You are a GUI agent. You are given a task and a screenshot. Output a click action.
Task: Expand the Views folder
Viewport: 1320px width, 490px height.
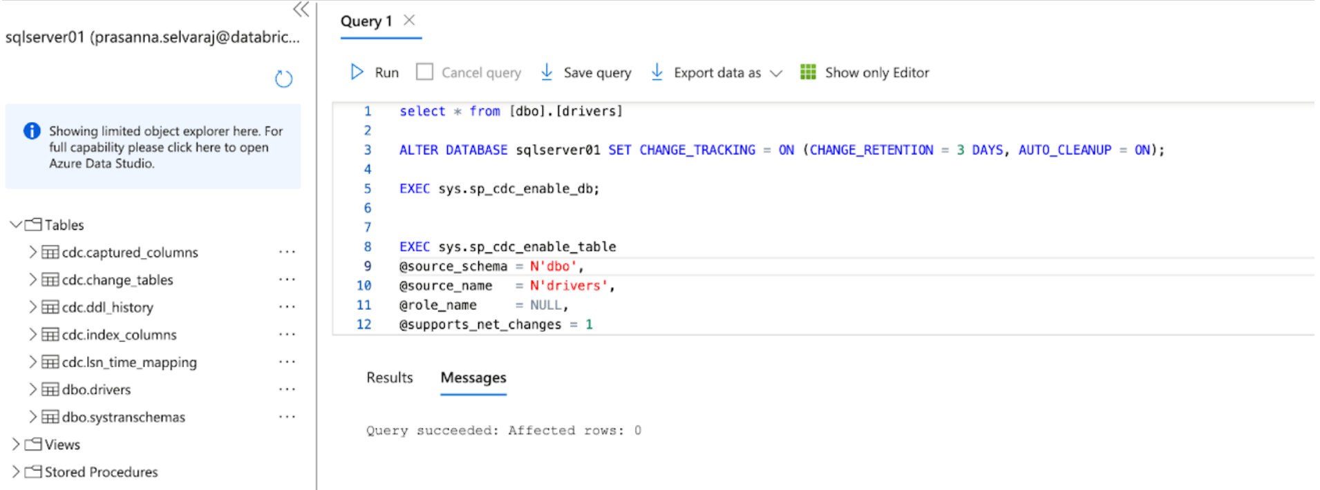(15, 444)
